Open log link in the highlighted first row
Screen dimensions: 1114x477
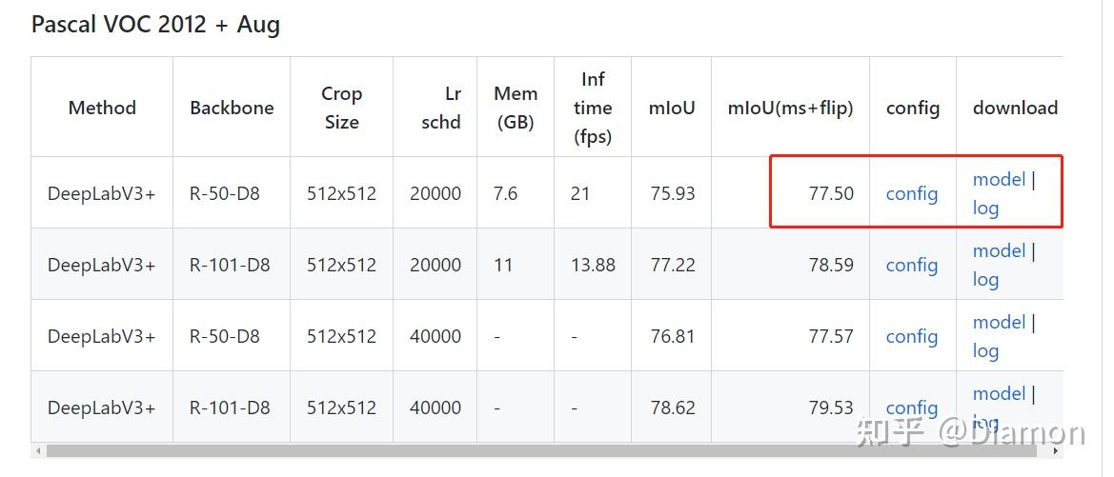coord(986,209)
